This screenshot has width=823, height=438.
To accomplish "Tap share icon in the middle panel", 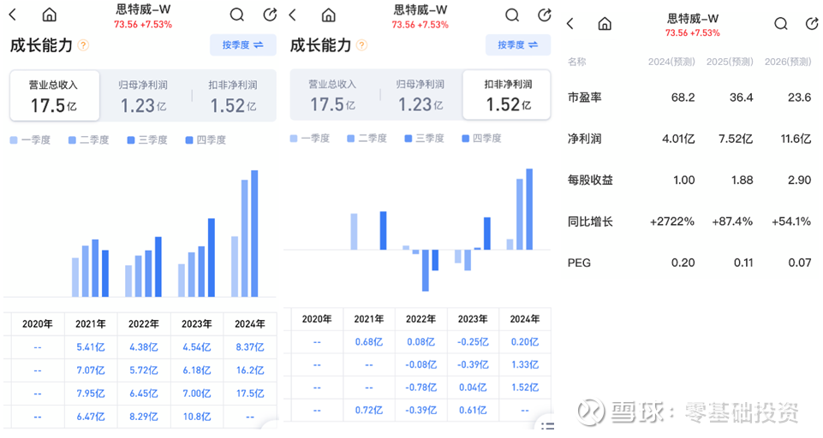I will click(545, 15).
